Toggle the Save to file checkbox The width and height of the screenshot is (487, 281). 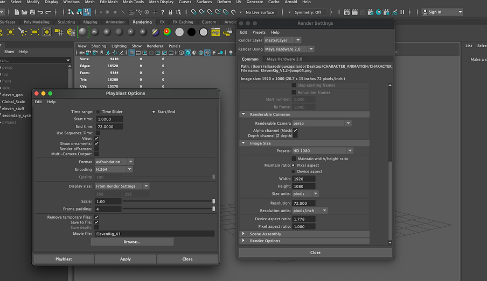[96, 222]
